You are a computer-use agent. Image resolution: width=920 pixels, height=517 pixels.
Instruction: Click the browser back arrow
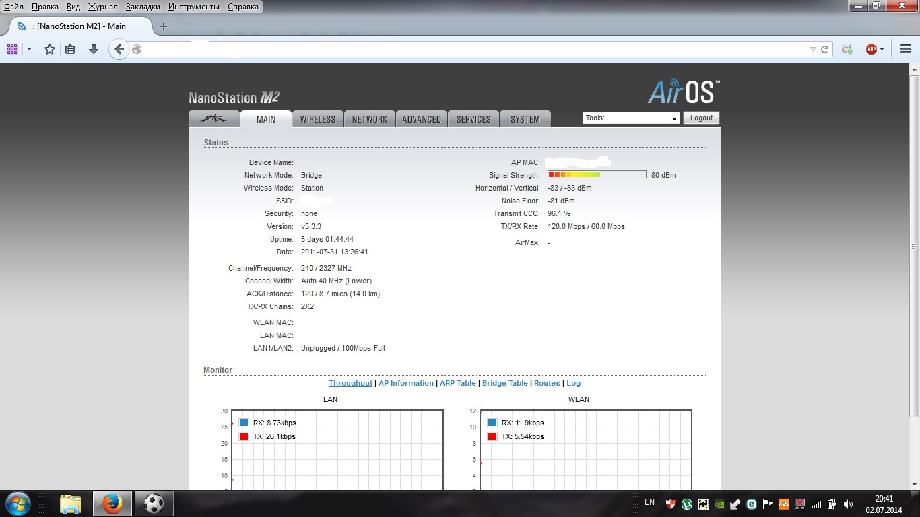click(119, 49)
